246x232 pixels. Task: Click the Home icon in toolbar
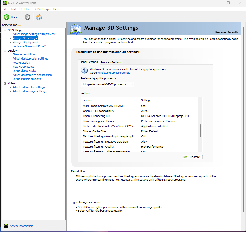tap(39, 17)
